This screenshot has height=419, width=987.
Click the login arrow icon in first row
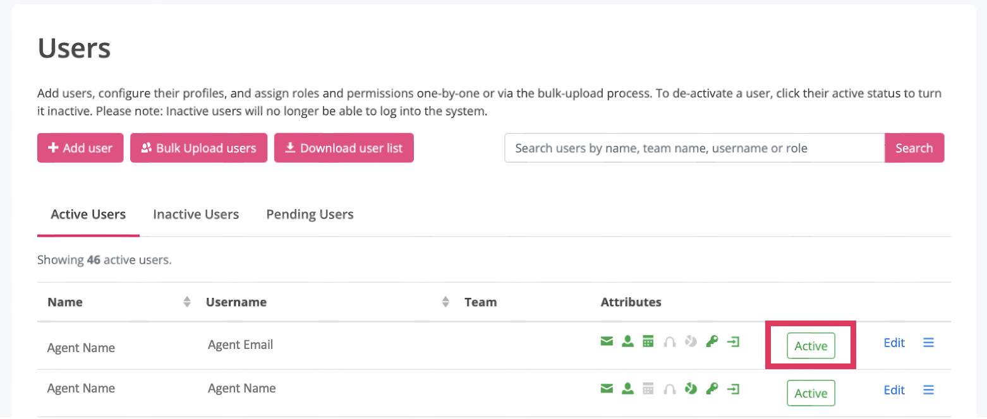click(733, 342)
